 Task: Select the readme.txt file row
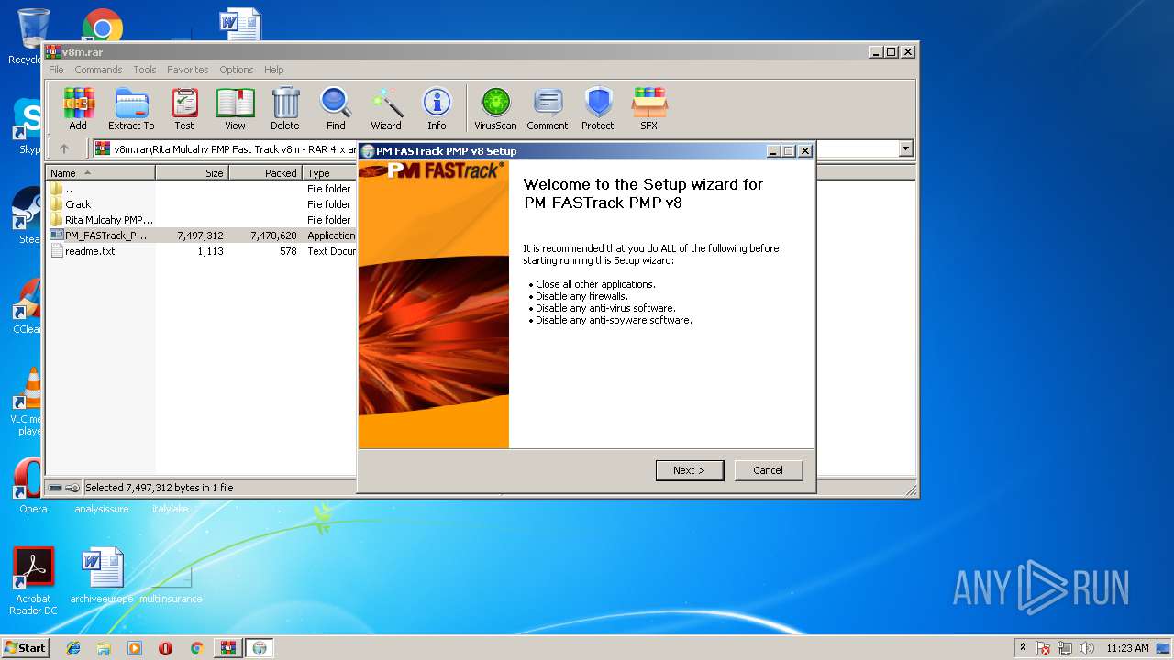202,251
